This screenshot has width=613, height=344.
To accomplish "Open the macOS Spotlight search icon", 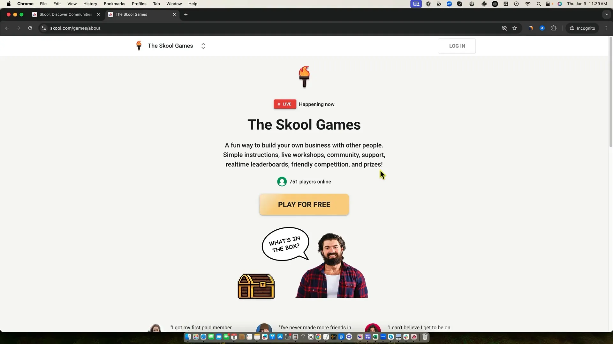I will pos(539,4).
